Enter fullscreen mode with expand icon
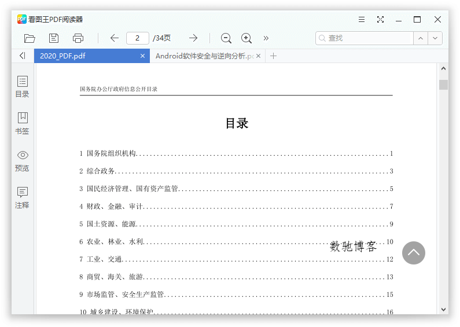 (x=380, y=20)
